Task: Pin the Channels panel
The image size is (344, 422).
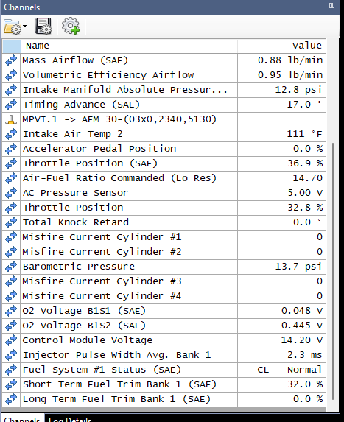Action: pos(331,7)
